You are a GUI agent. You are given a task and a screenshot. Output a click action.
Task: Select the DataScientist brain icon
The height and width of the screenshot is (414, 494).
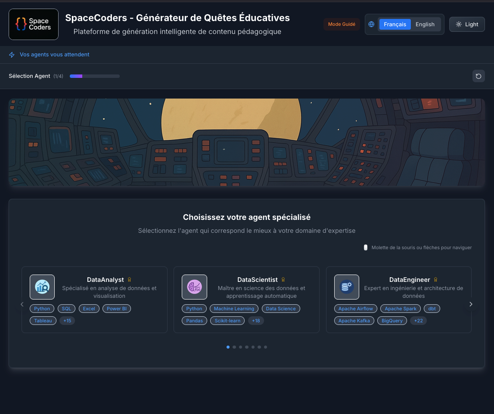(194, 287)
